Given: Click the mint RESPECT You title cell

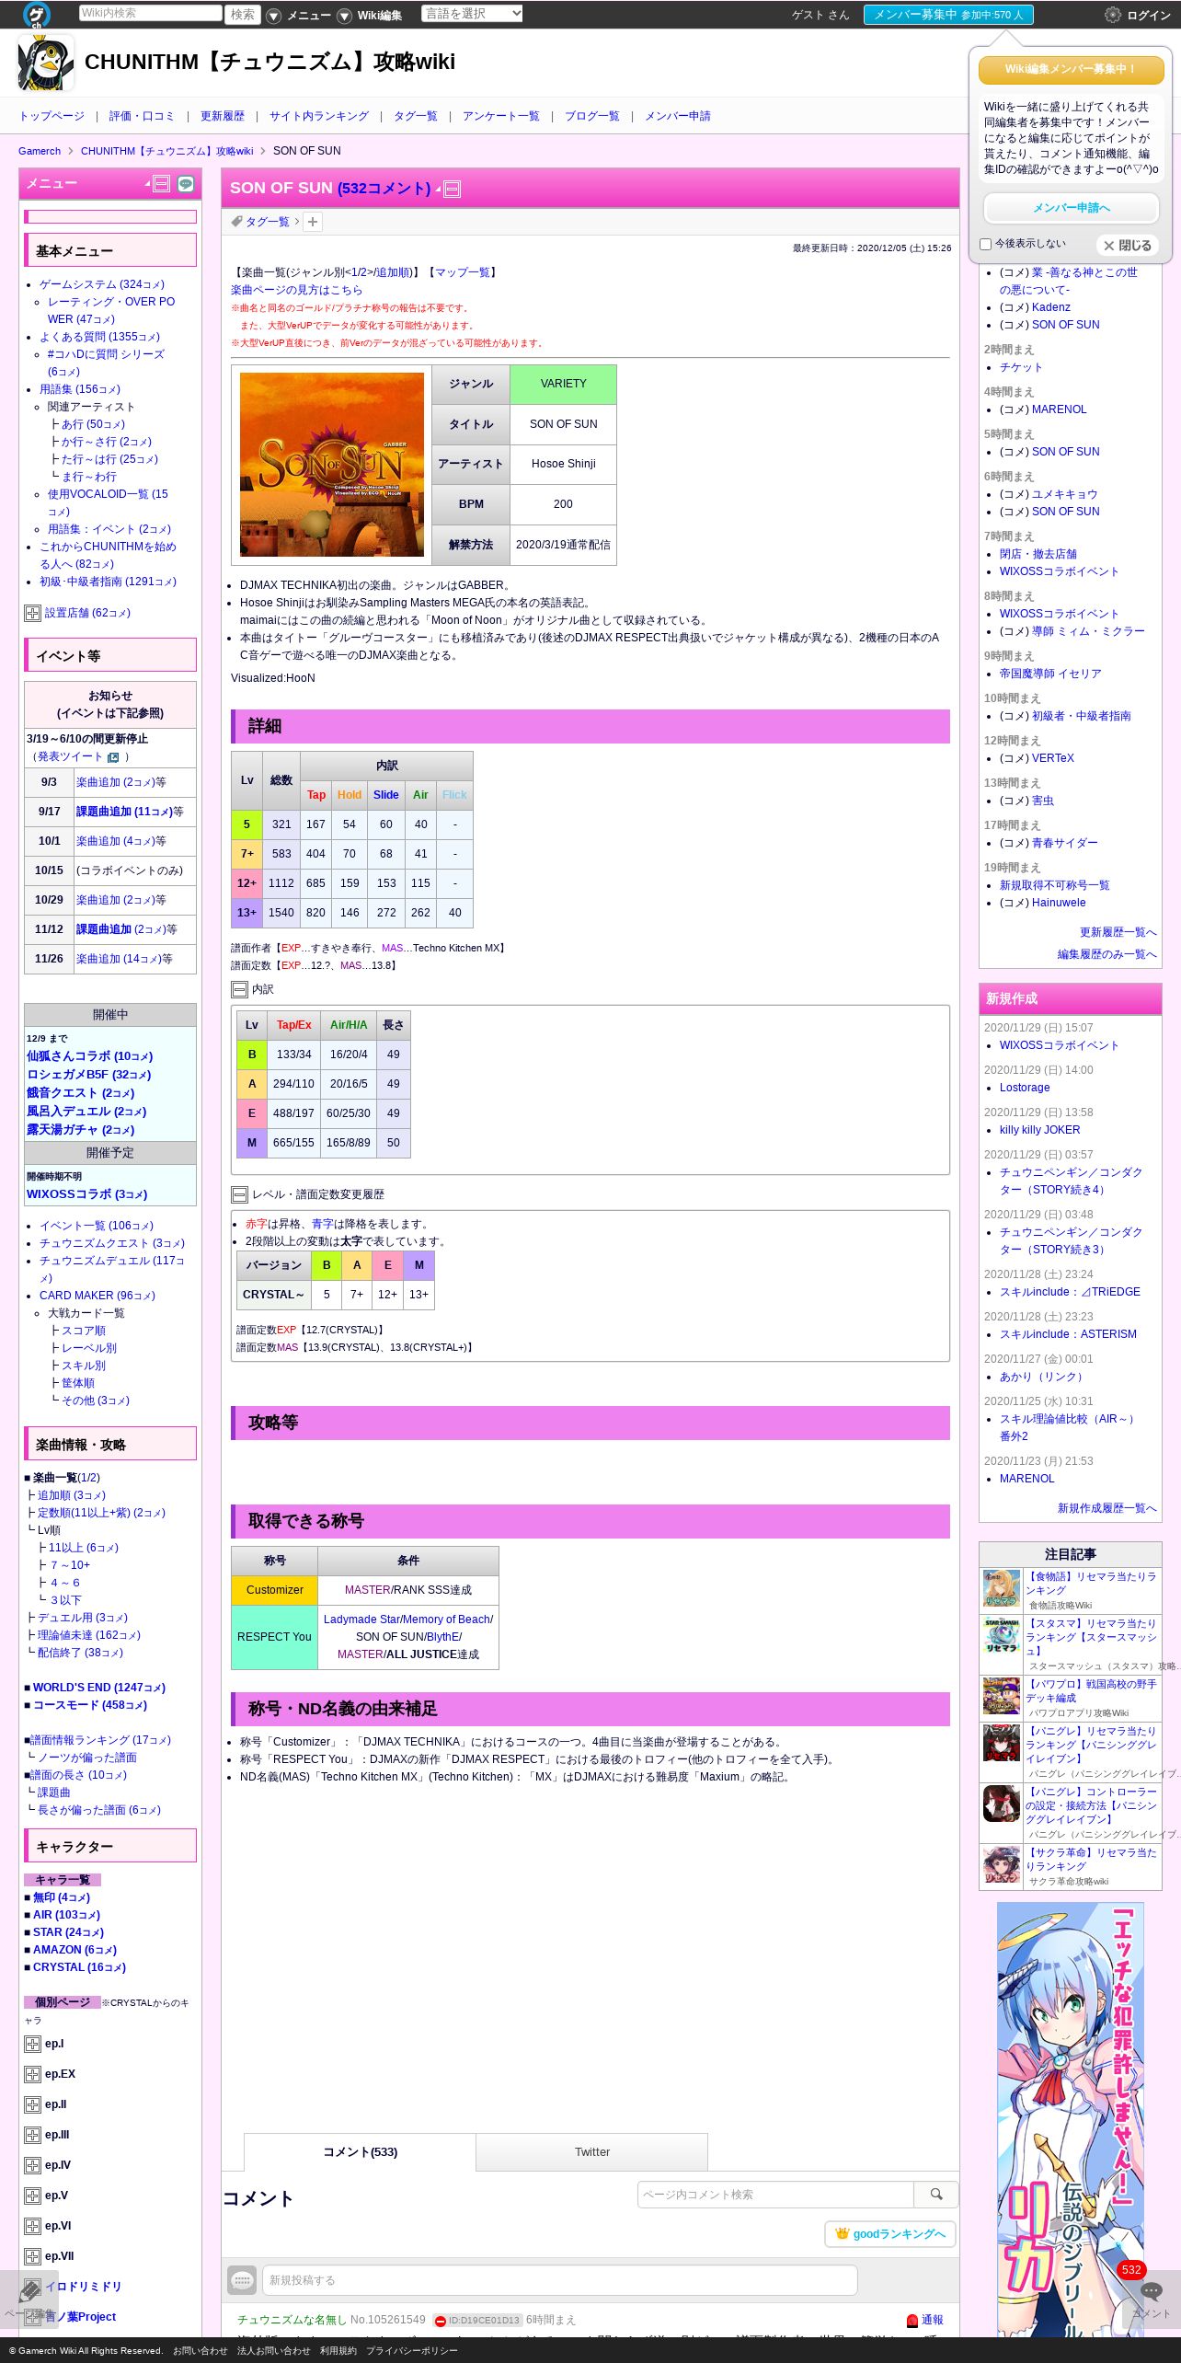Looking at the screenshot, I should tap(274, 1637).
